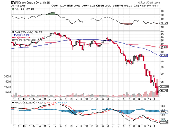The height and width of the screenshot is (128, 169).
Task: Select the Low 18.22 value
Action: [88, 6]
